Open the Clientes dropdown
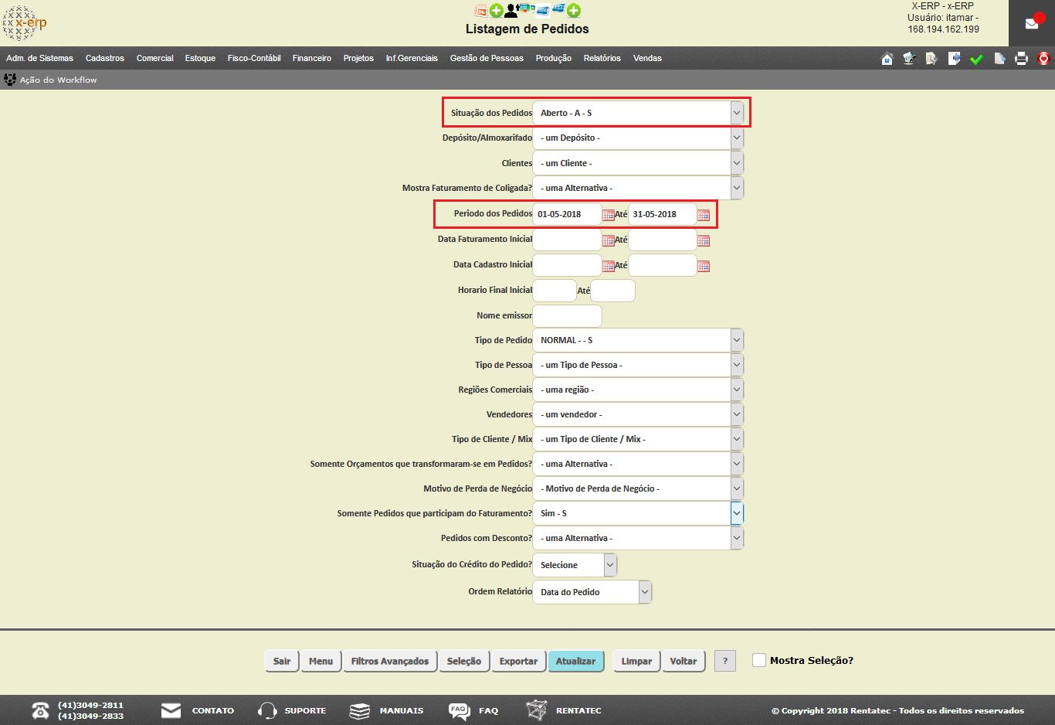Viewport: 1055px width, 725px height. pos(637,163)
